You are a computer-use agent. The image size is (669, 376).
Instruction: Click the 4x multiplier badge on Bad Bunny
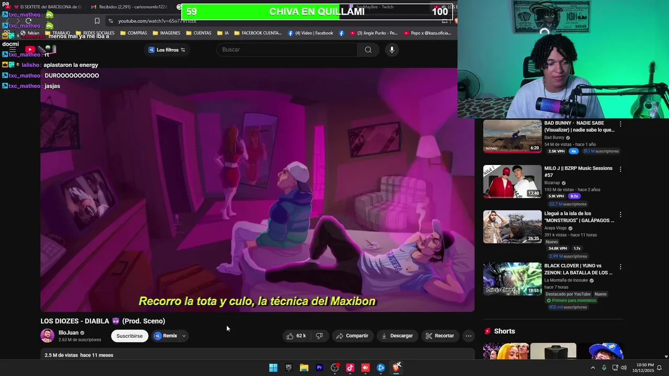573,151
